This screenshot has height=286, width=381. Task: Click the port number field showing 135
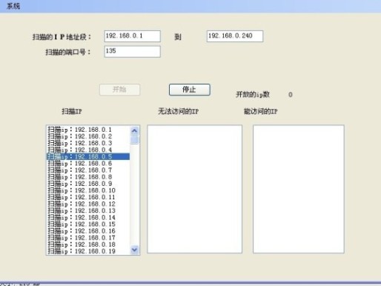pos(132,51)
